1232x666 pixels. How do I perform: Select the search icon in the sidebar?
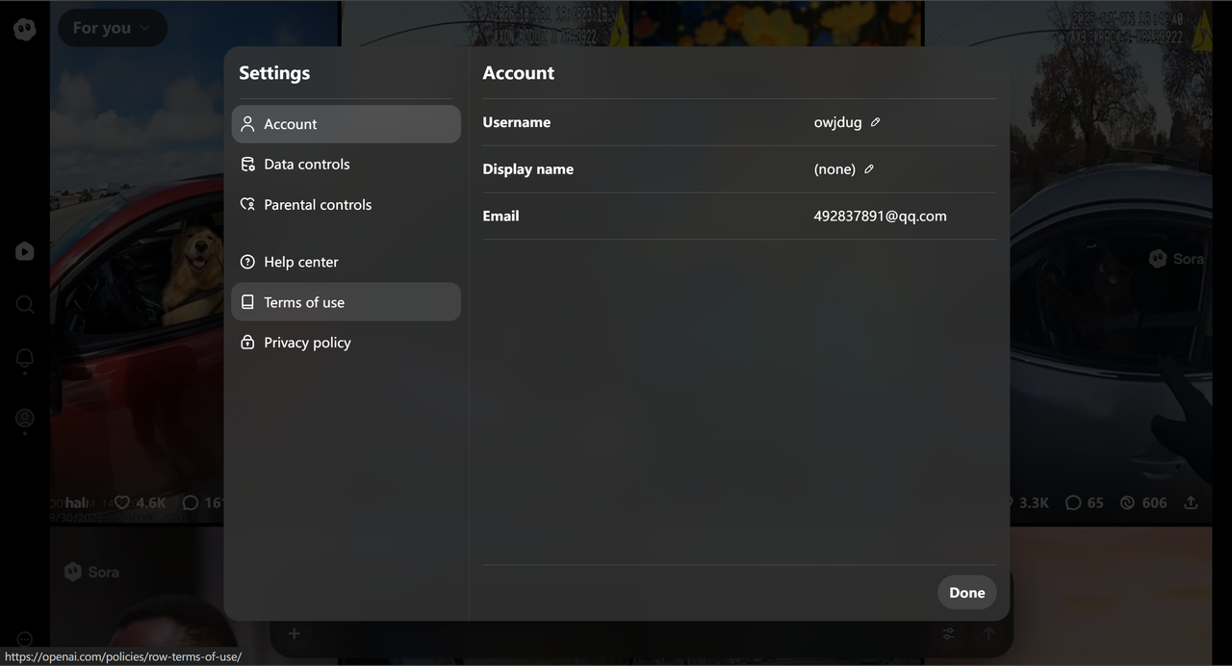[24, 304]
